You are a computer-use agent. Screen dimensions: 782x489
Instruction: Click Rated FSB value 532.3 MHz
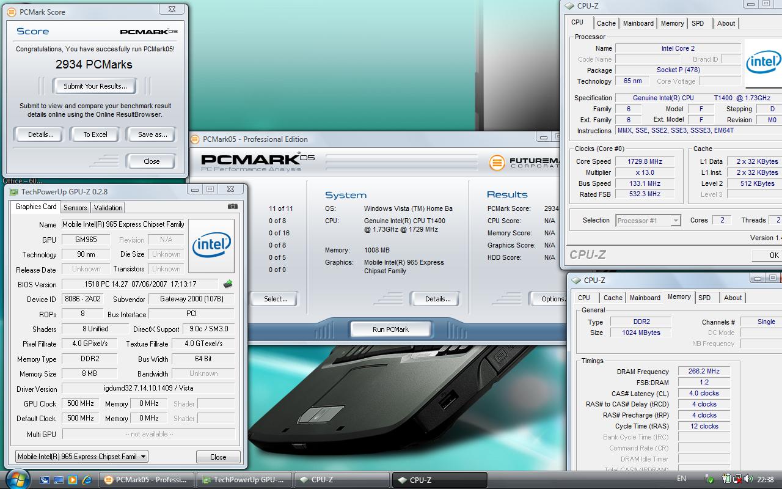(644, 194)
